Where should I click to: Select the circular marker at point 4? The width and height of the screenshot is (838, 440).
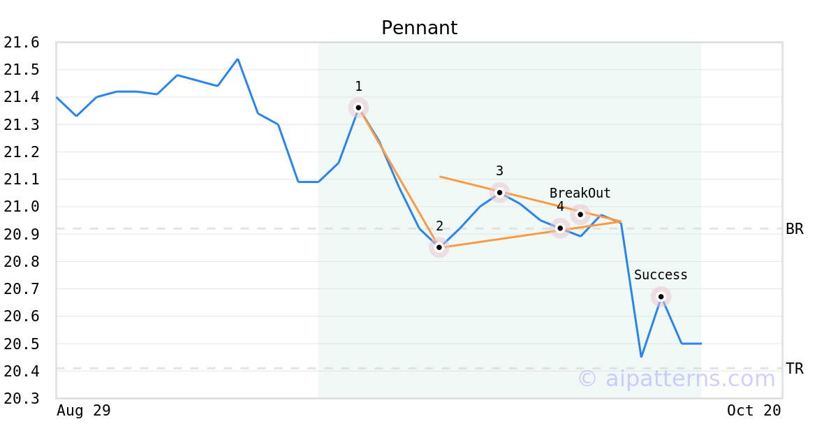pyautogui.click(x=560, y=228)
